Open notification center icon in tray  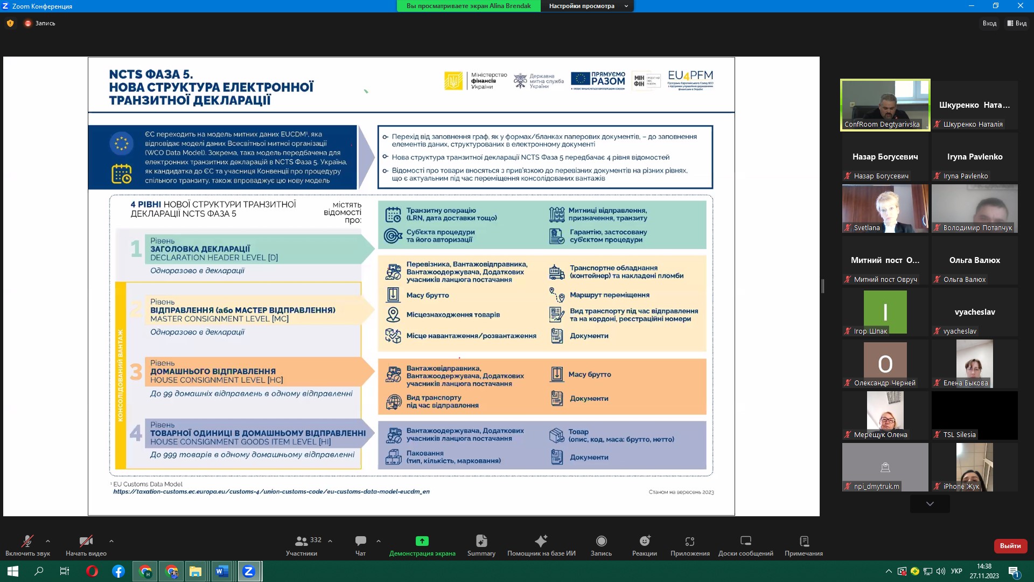(1014, 571)
